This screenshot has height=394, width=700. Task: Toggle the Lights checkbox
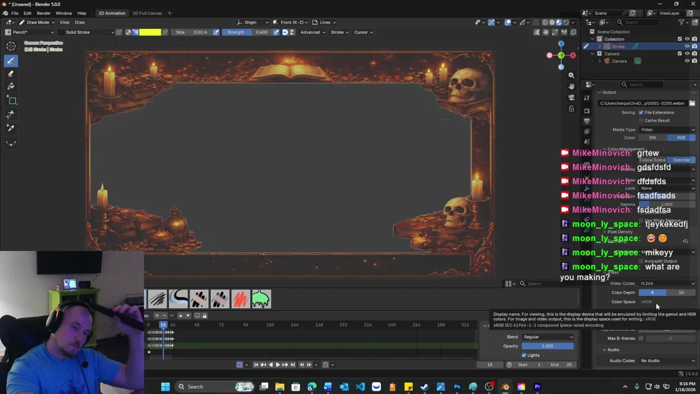(524, 355)
